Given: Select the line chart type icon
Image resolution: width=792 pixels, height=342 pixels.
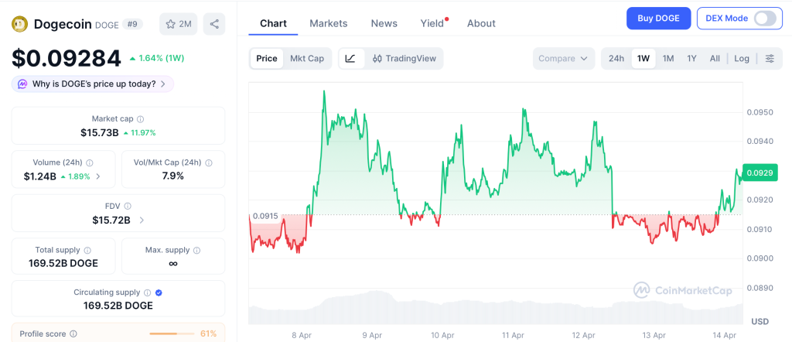Looking at the screenshot, I should pyautogui.click(x=350, y=58).
